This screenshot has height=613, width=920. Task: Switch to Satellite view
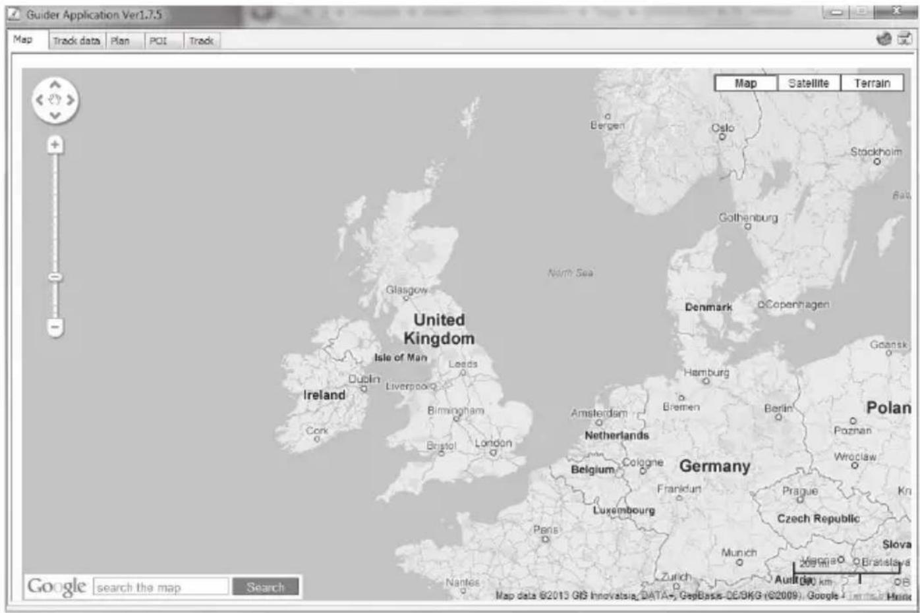[809, 83]
